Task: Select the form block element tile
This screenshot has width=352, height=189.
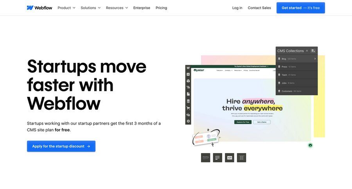Action: pyautogui.click(x=217, y=158)
